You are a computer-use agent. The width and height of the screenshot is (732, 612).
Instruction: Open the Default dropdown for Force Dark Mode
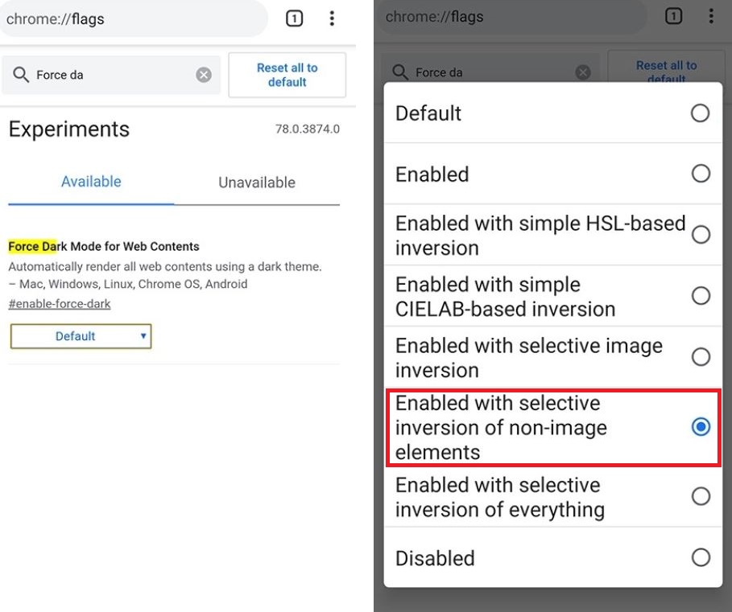click(x=81, y=336)
